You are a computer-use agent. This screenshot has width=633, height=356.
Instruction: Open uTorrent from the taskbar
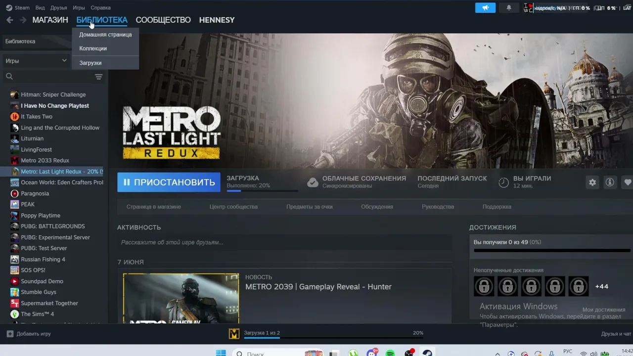(x=353, y=353)
